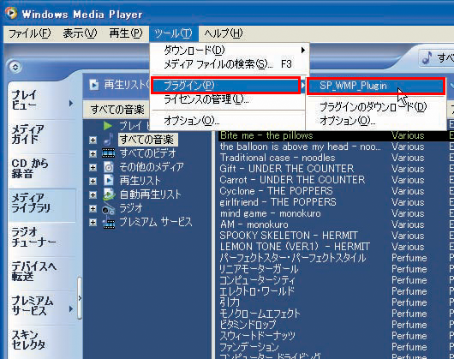454x359 pixels.
Task: Click the icon beside 自動再生リスト
Action: click(109, 194)
